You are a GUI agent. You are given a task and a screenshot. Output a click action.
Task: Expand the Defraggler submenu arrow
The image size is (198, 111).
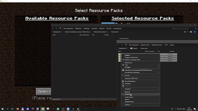tap(158, 67)
